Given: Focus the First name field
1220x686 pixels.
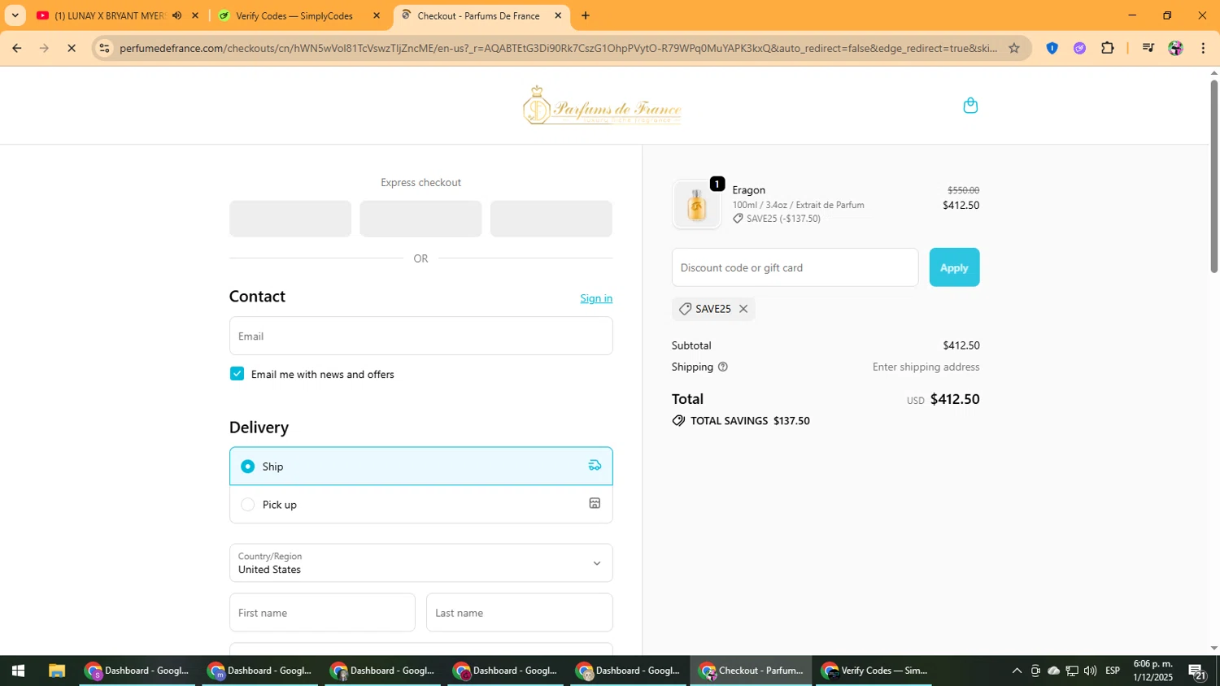Looking at the screenshot, I should [x=322, y=612].
